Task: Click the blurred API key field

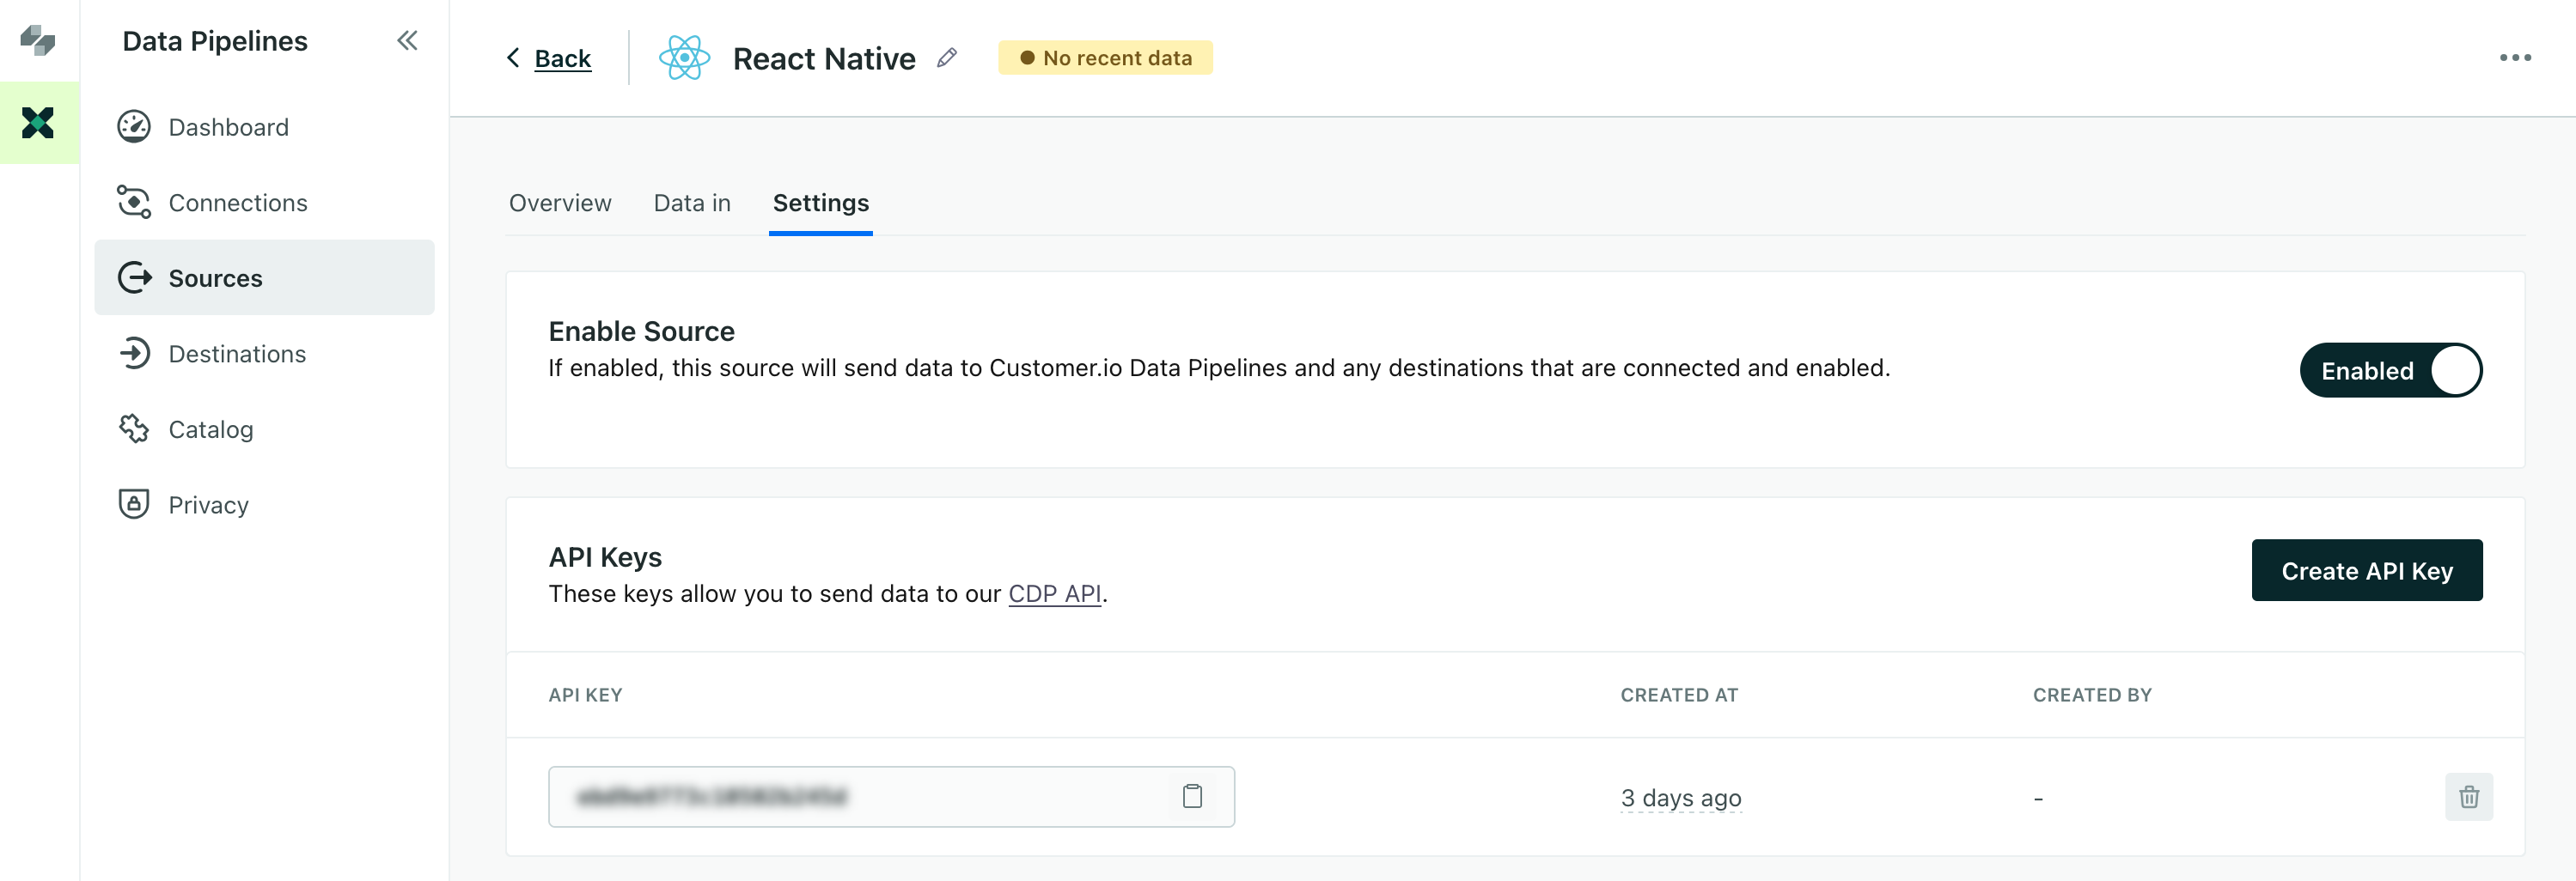Action: 892,796
